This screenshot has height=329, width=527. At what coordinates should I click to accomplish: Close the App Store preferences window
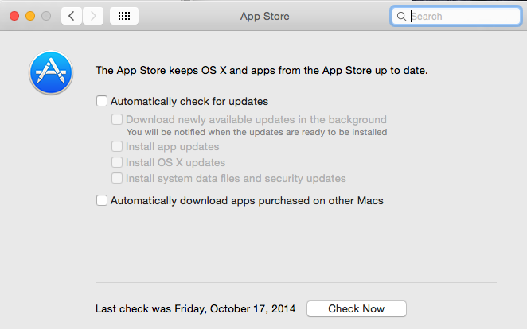tap(14, 16)
